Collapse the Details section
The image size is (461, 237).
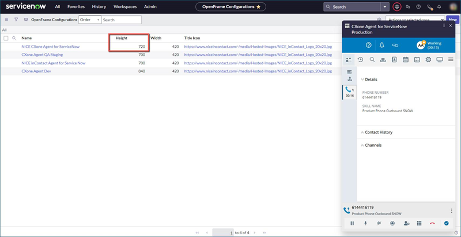pyautogui.click(x=369, y=79)
